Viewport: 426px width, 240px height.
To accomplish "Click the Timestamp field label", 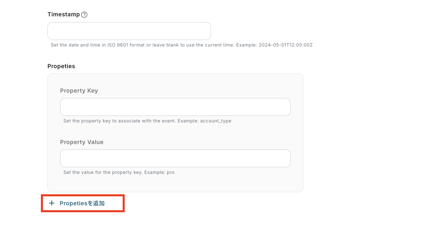I will pos(63,14).
